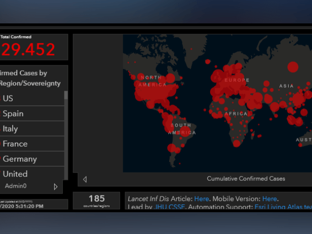Screen dimensions: 312x234
Task: Click the red circle in northern Asia
Action: point(292,66)
